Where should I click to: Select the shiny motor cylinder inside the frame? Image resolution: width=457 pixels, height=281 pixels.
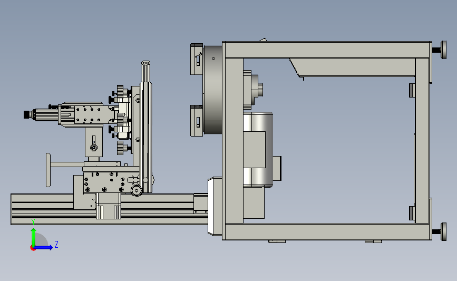click(x=258, y=149)
